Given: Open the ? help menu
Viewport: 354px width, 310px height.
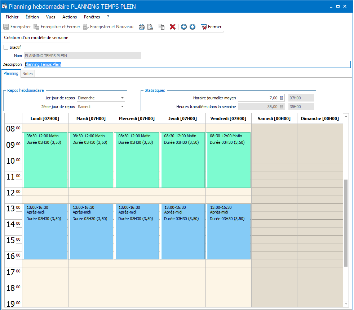Looking at the screenshot, I should [108, 17].
